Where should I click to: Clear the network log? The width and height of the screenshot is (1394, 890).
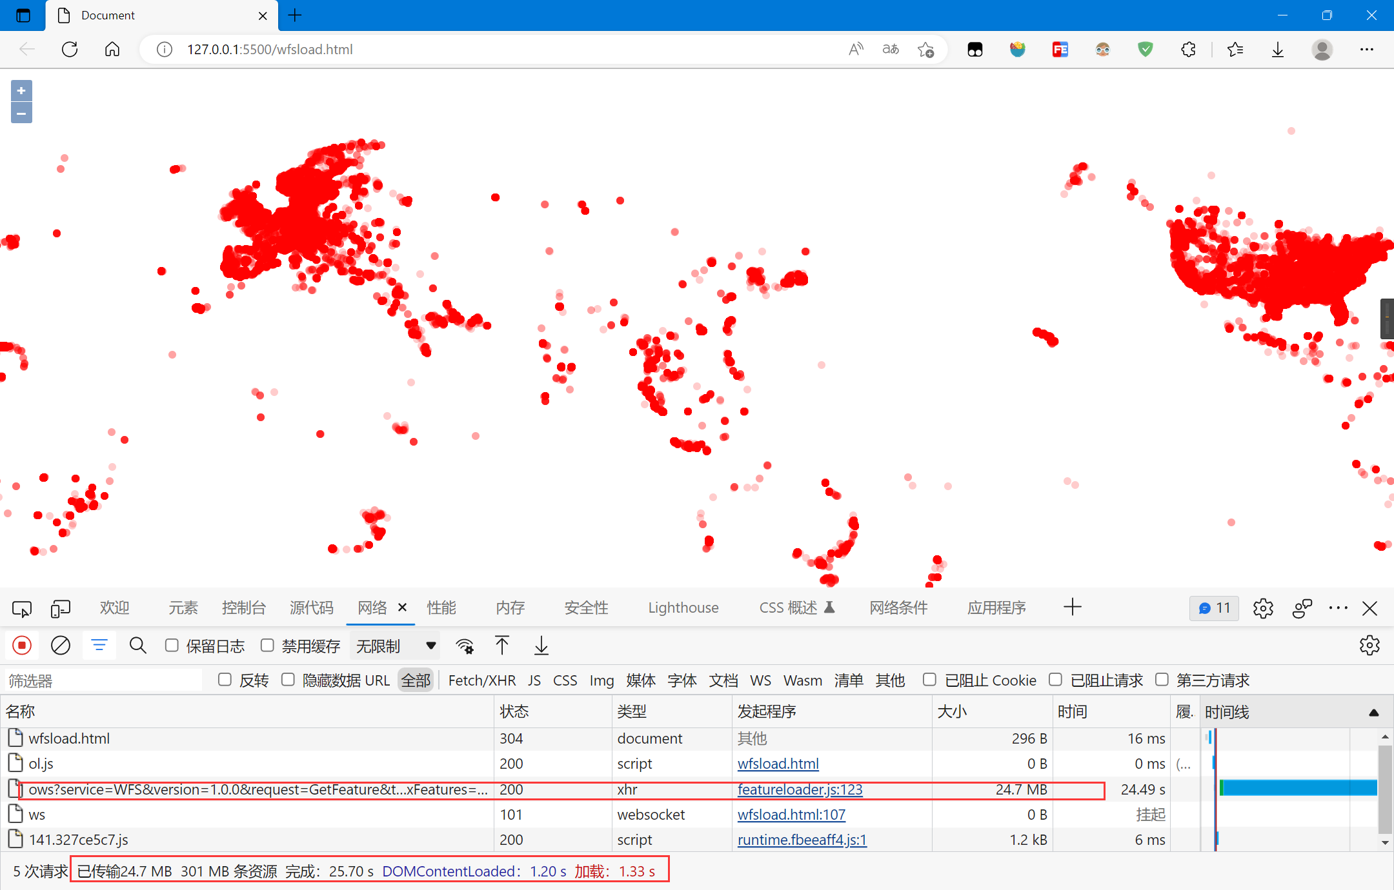[x=61, y=645]
